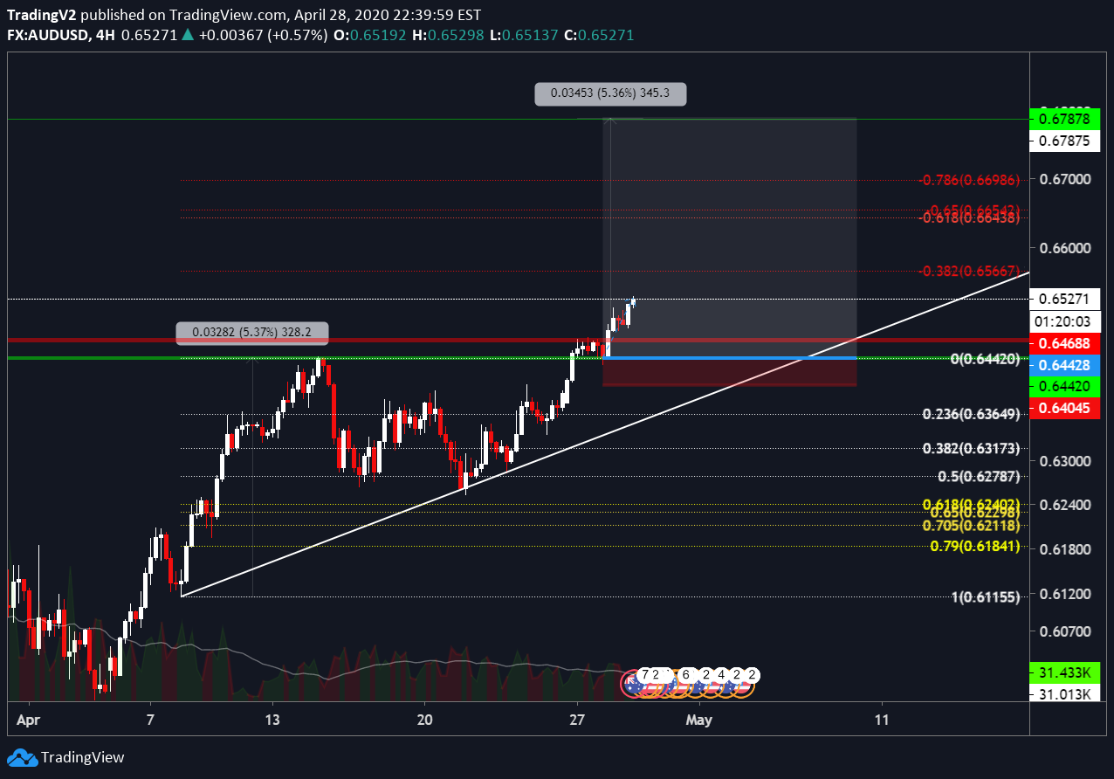1114x779 pixels.
Task: Click the event count badge showing 6
Action: [686, 675]
